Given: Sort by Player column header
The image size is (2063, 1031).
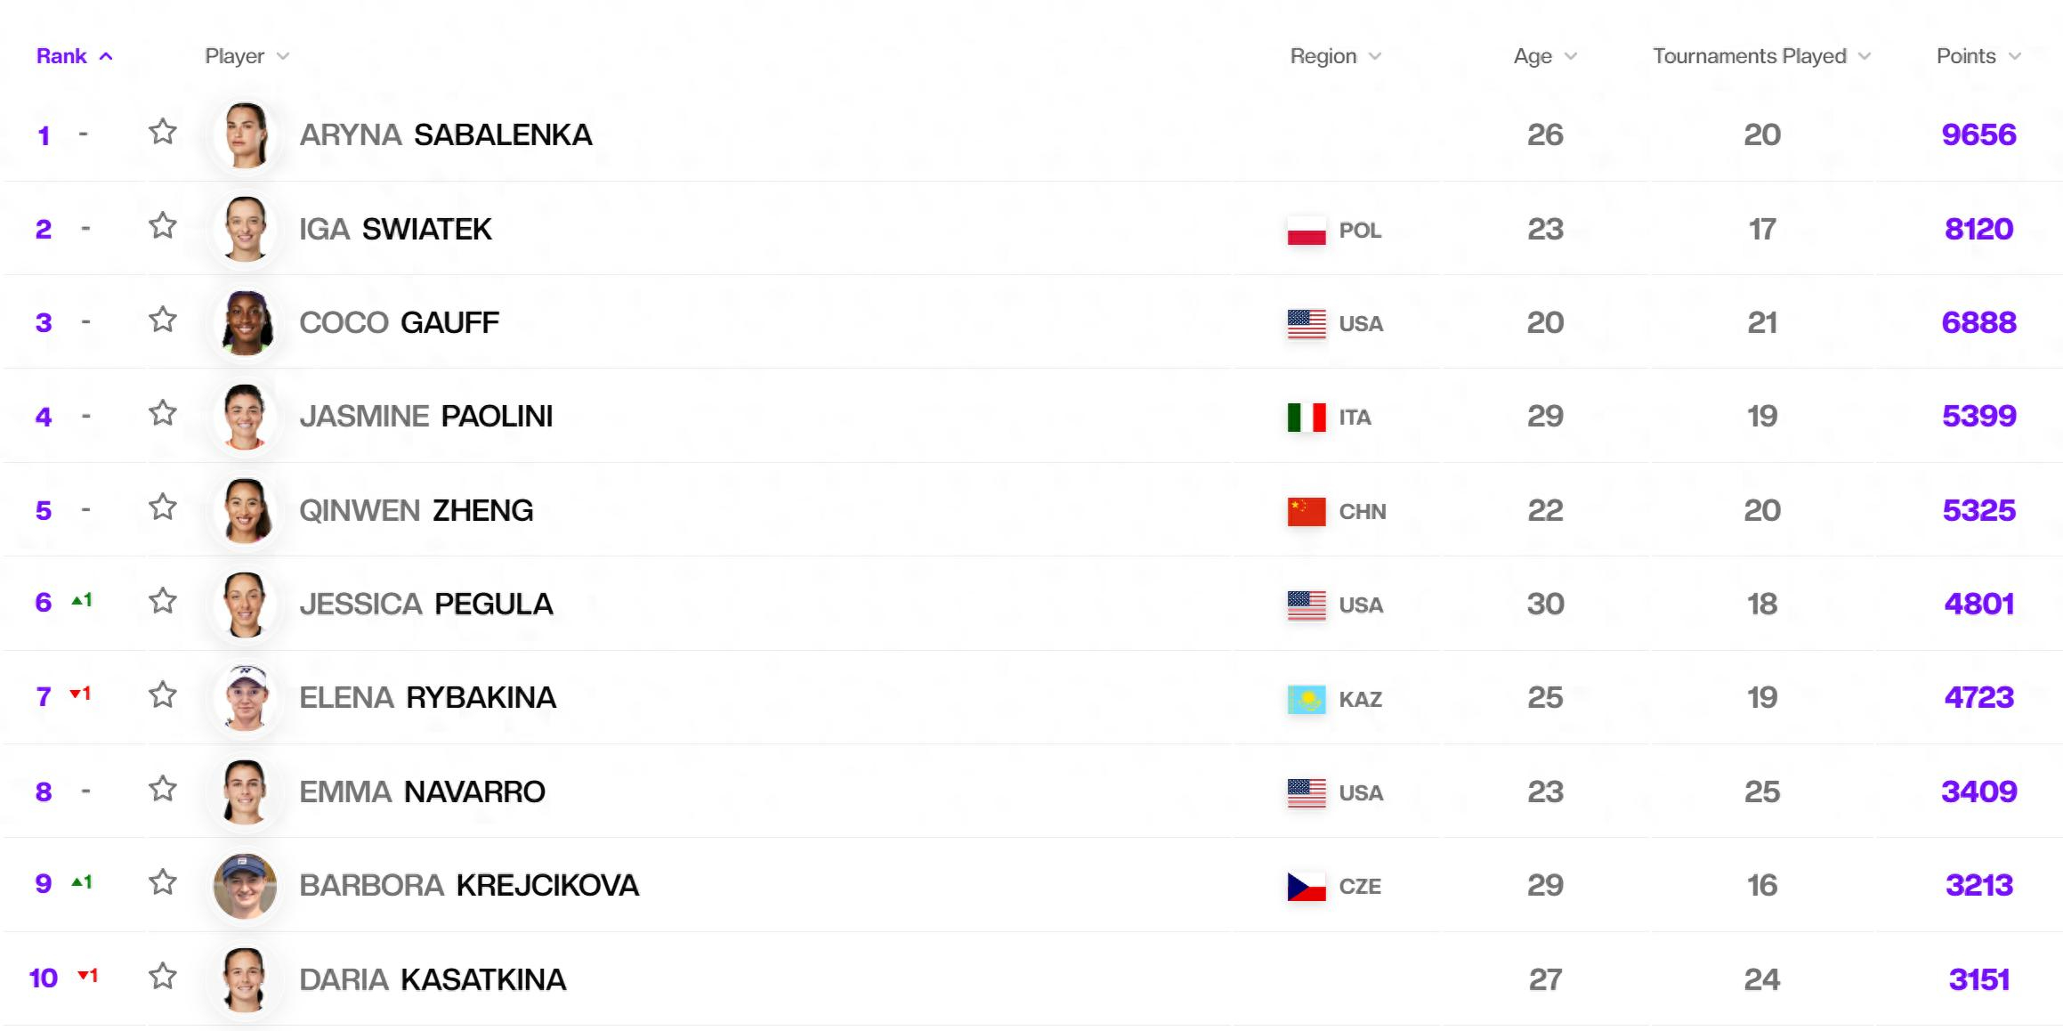Looking at the screenshot, I should coord(247,56).
